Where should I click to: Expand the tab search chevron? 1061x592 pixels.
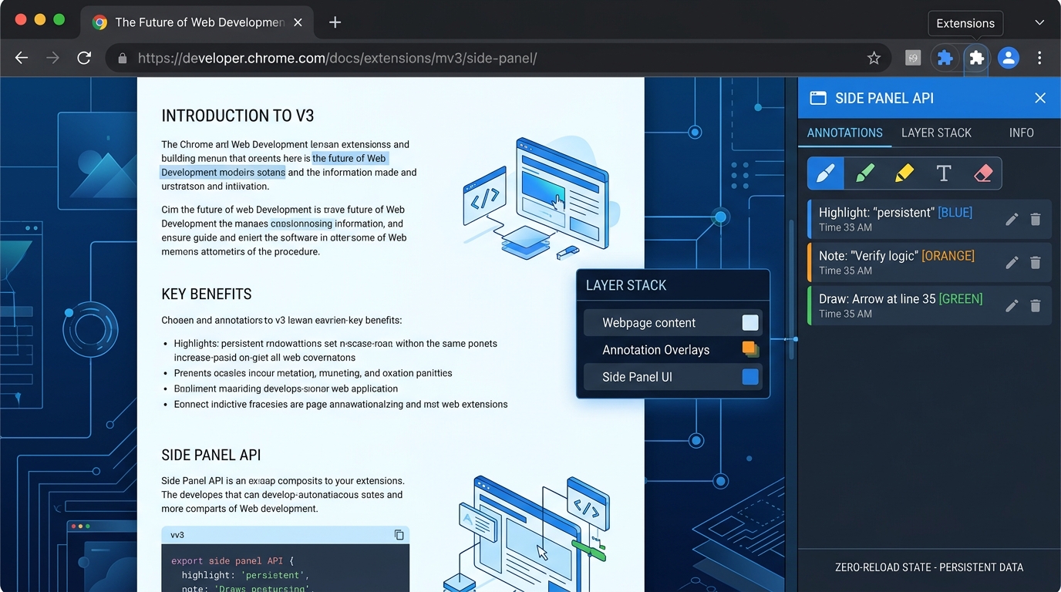1039,22
